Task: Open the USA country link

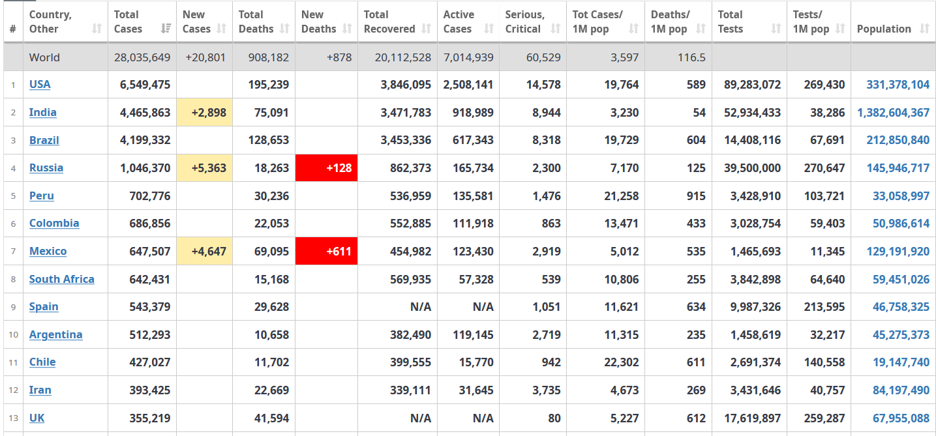Action: click(40, 84)
